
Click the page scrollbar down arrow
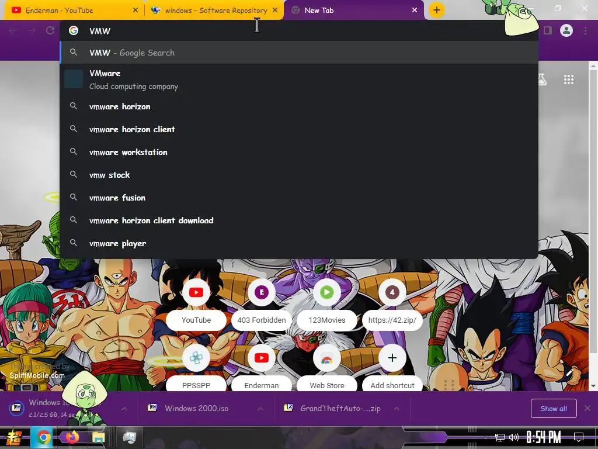593,386
